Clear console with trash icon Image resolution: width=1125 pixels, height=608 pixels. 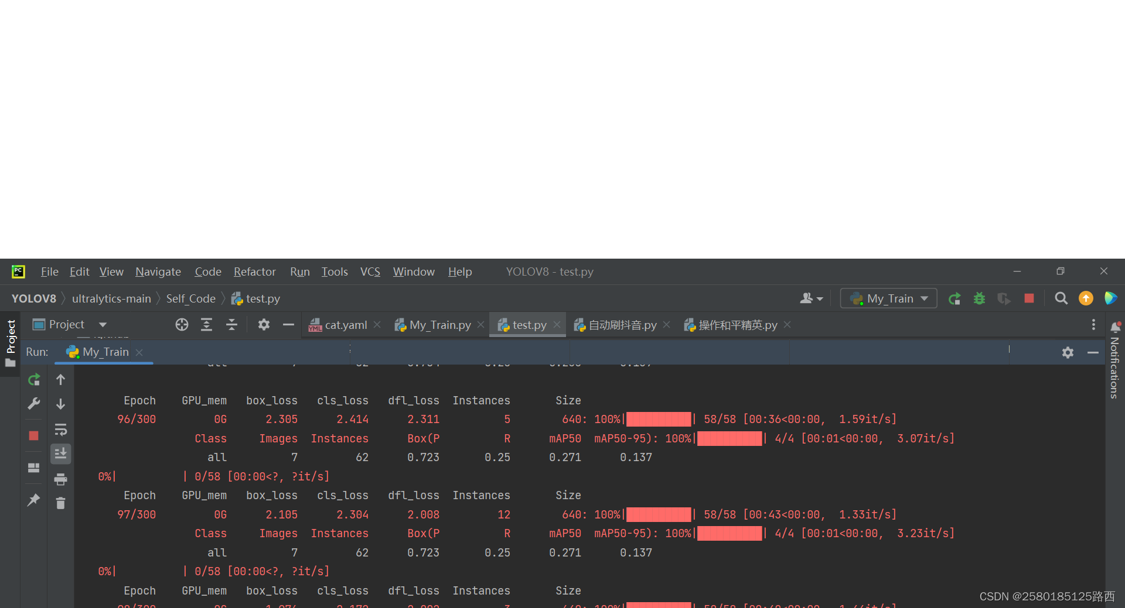(x=60, y=503)
